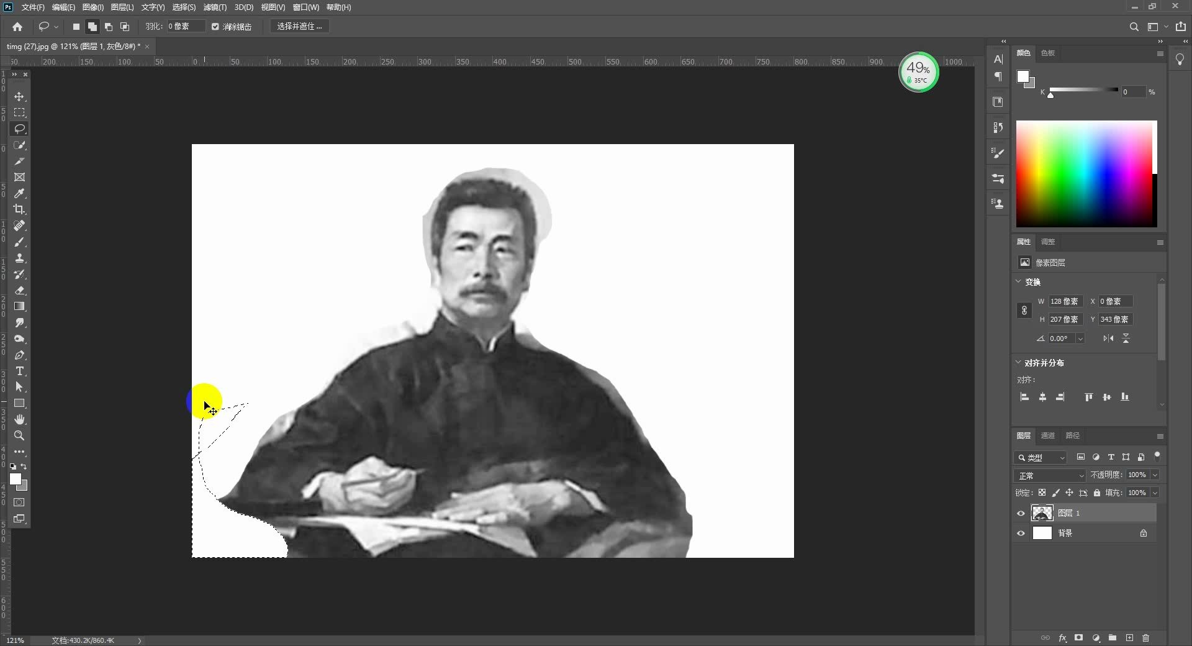
Task: Select the Horizontal Type tool
Action: 19,371
